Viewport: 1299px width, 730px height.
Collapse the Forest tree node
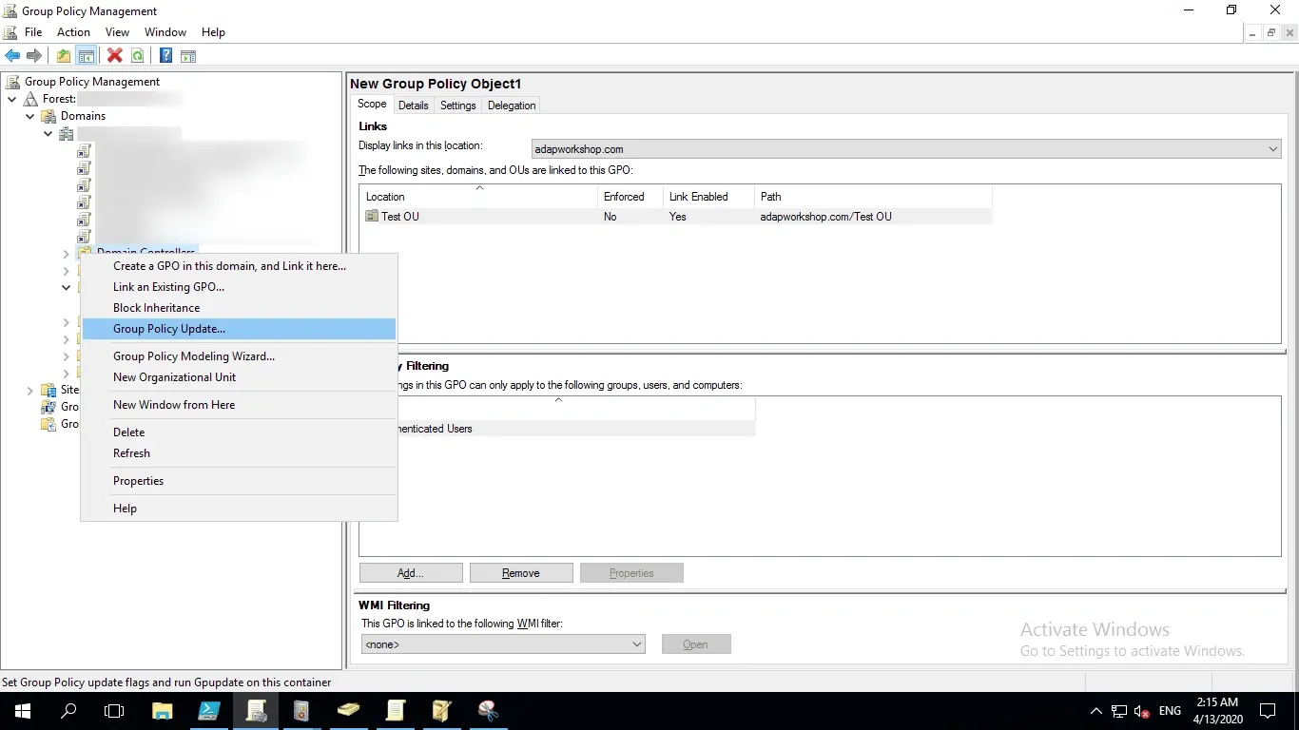[x=12, y=99]
